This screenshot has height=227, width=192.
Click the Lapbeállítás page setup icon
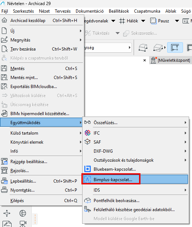coord(4,181)
